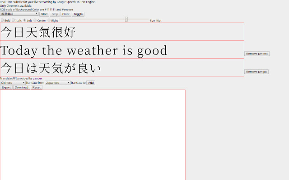289x180 pixels.
Task: Click inside the white transcript text area
Action: pyautogui.click(x=93, y=135)
